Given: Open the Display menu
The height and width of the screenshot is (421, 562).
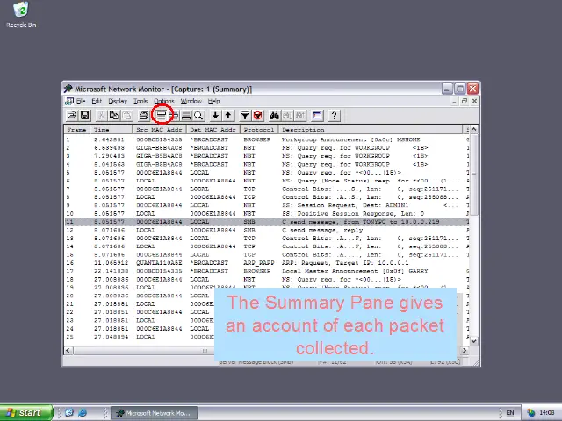Looking at the screenshot, I should click(x=118, y=102).
